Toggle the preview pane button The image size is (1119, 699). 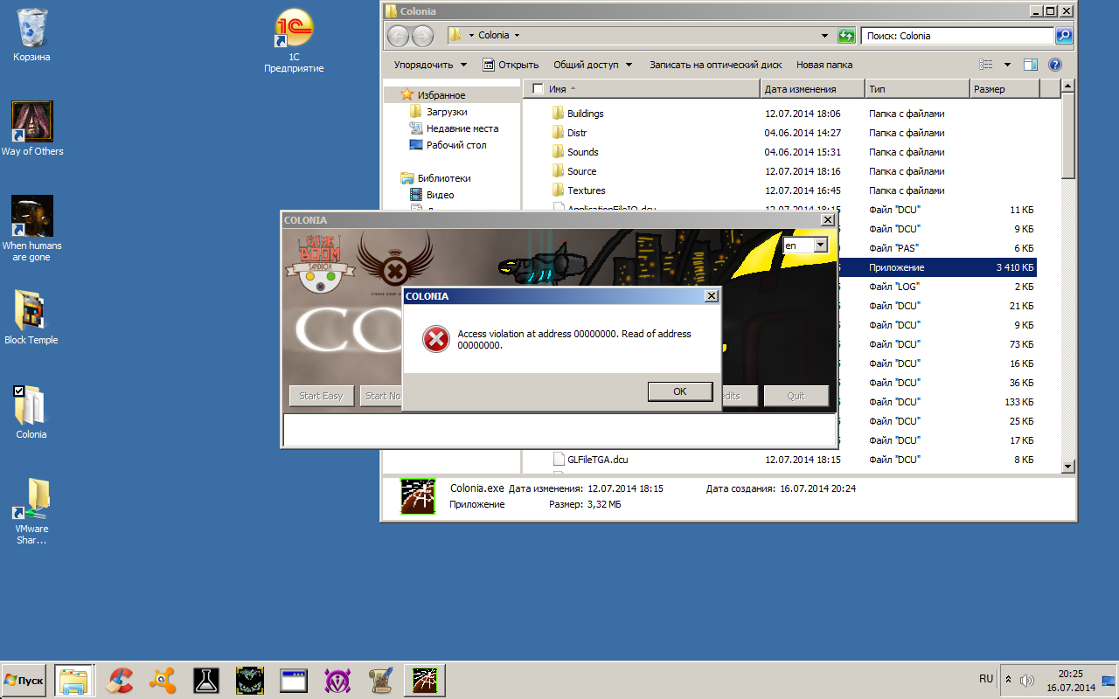point(1031,65)
